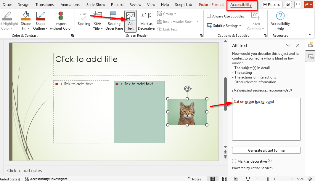Viewport: 315px width, 181px height.
Task: Click to add notes area
Action: (x=115, y=171)
